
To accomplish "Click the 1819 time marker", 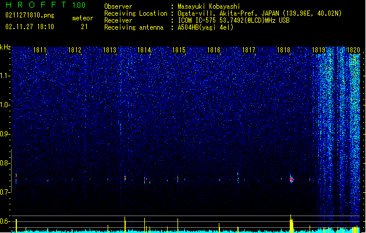I will [318, 50].
